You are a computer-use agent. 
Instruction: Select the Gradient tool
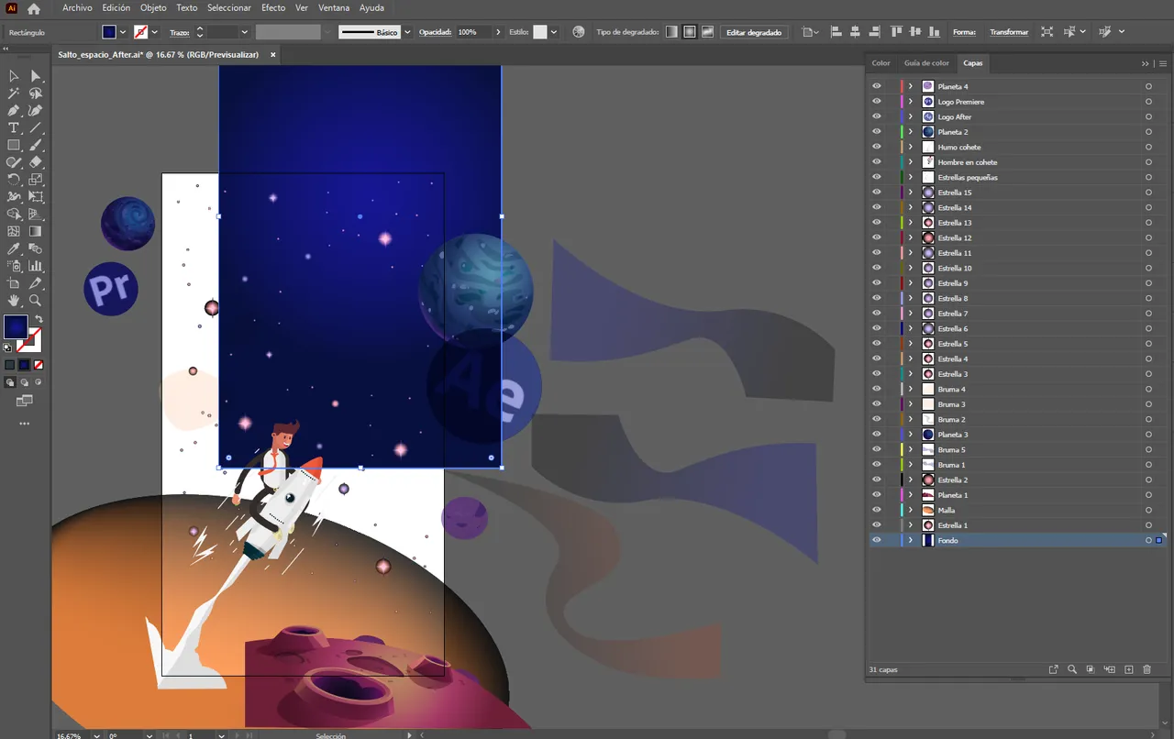(x=36, y=232)
